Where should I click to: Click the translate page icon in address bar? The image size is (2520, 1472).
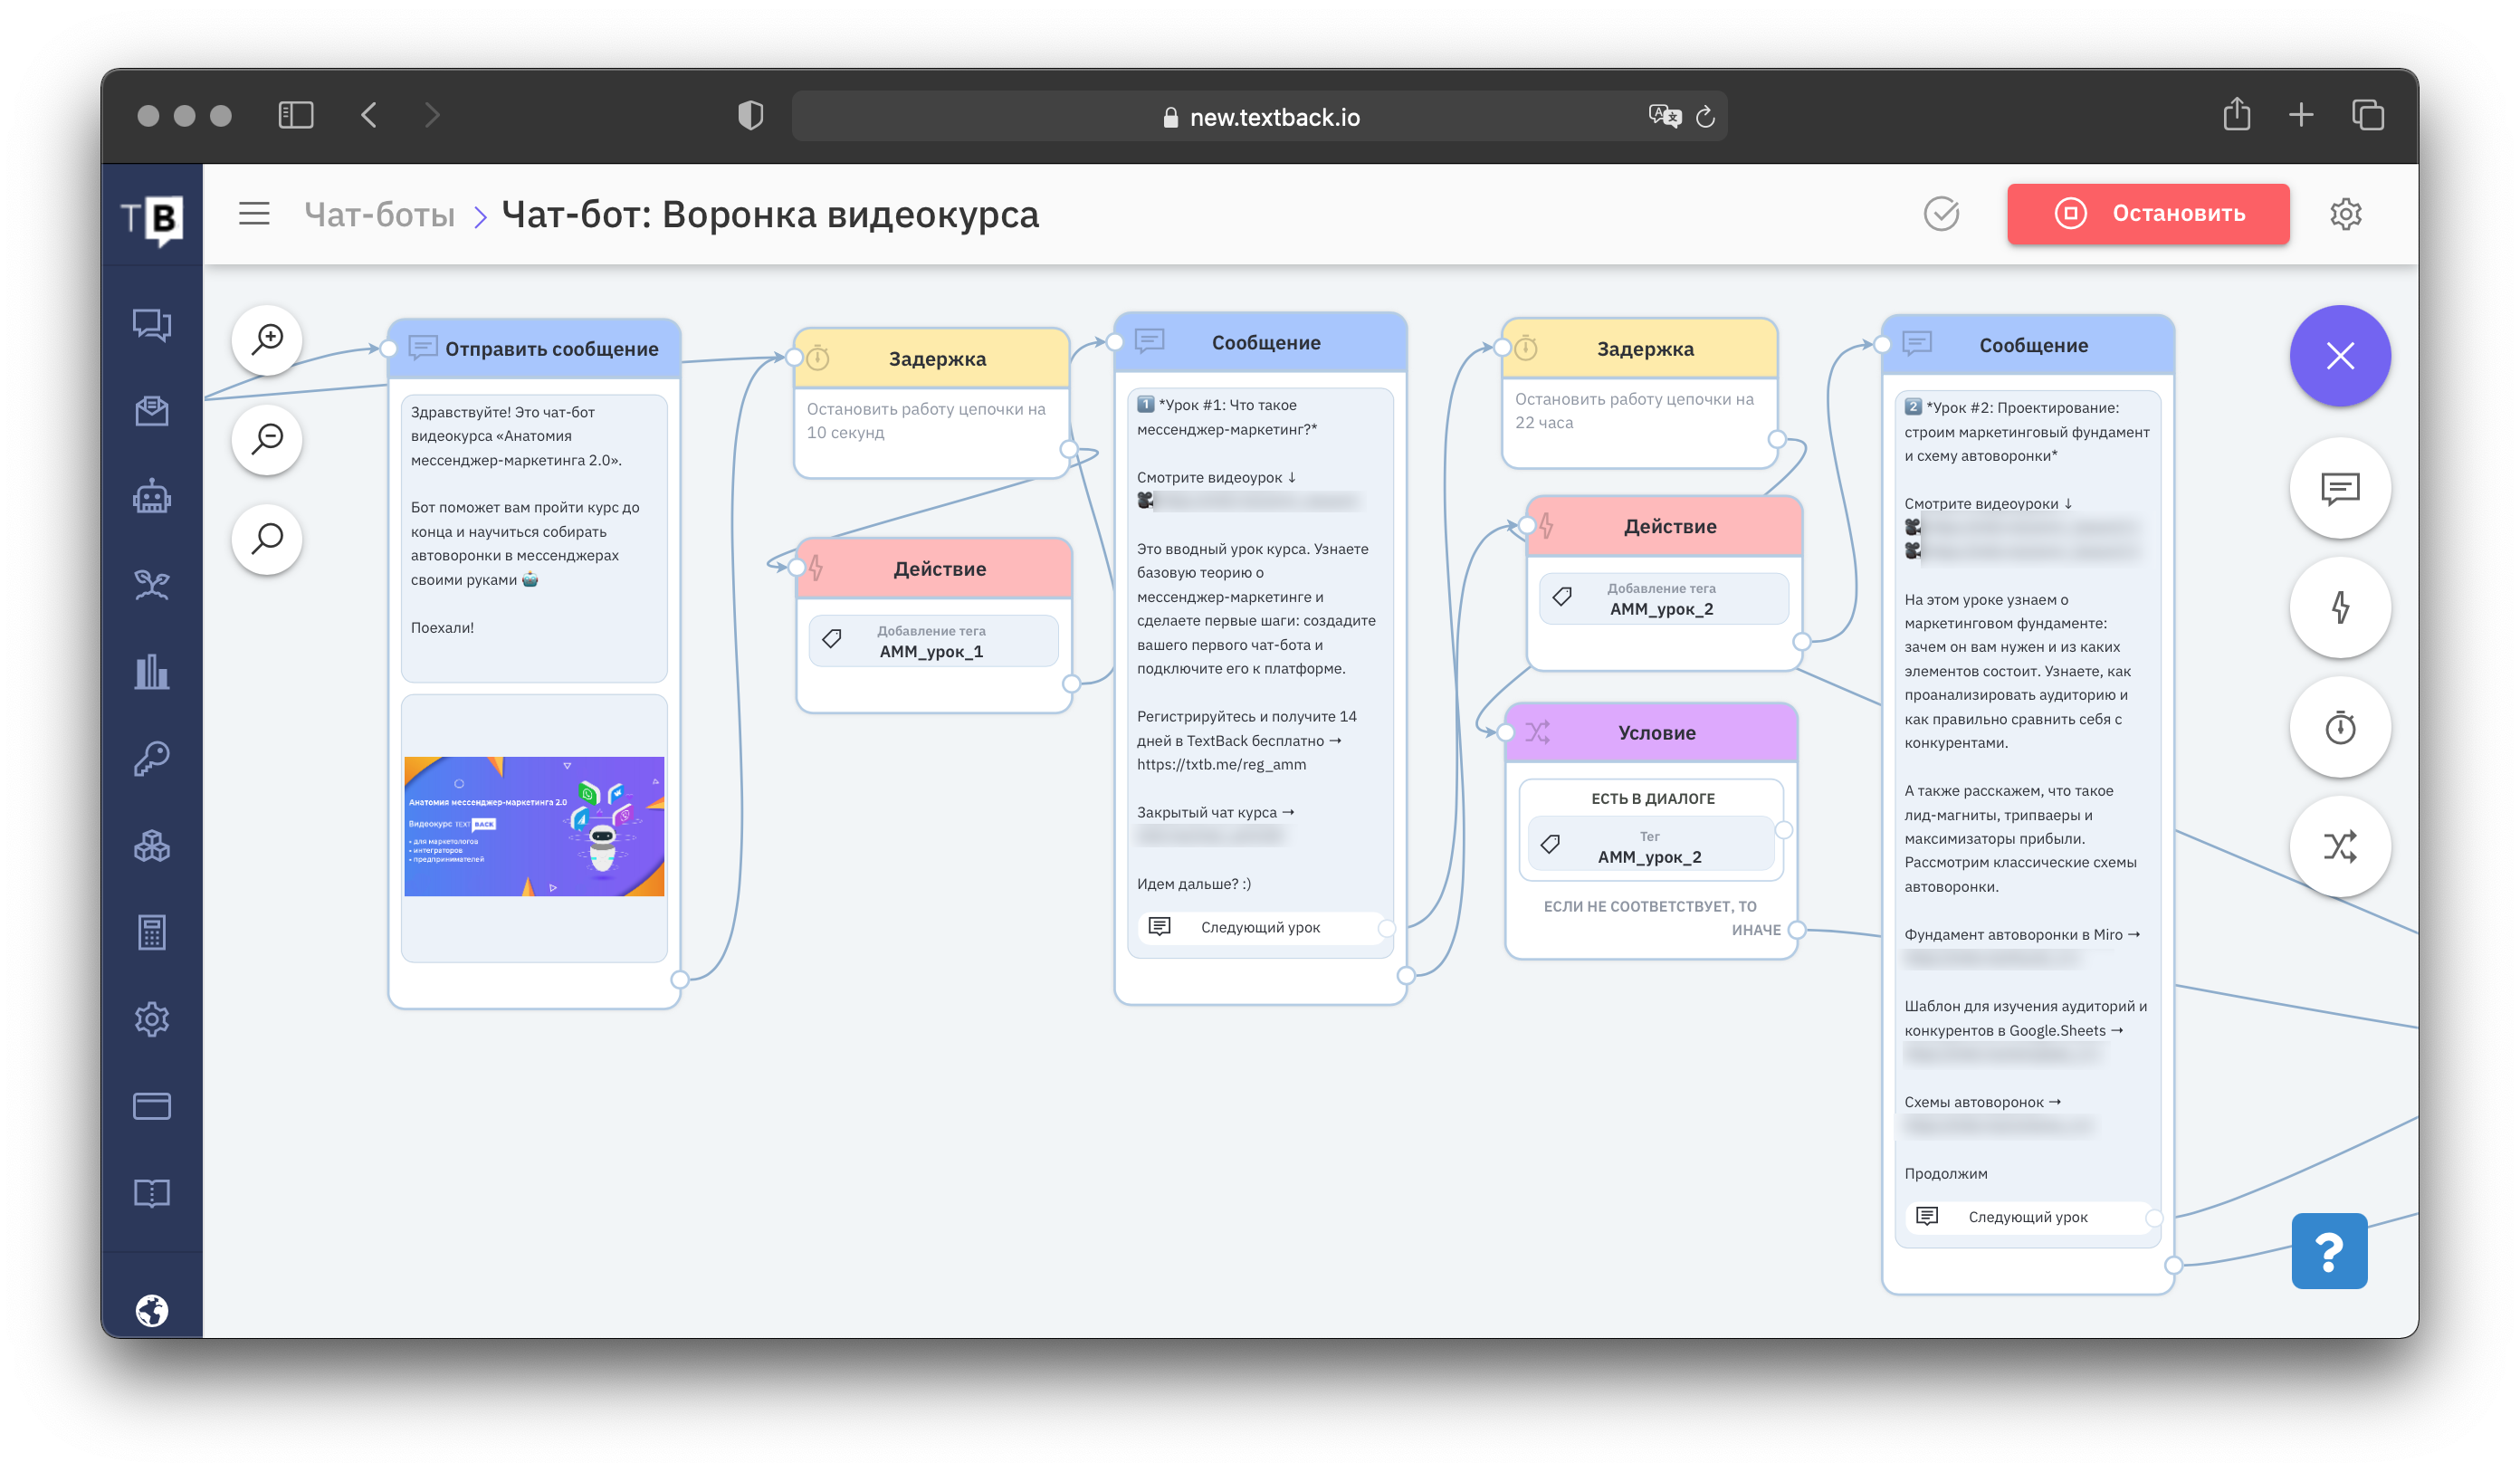tap(1664, 116)
